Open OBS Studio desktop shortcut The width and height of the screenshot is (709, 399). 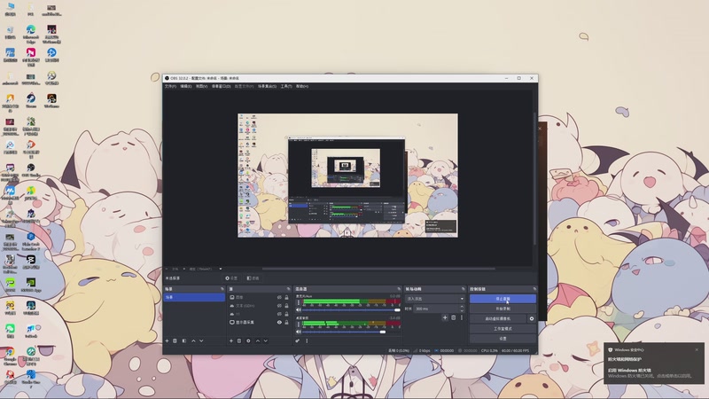click(x=31, y=170)
